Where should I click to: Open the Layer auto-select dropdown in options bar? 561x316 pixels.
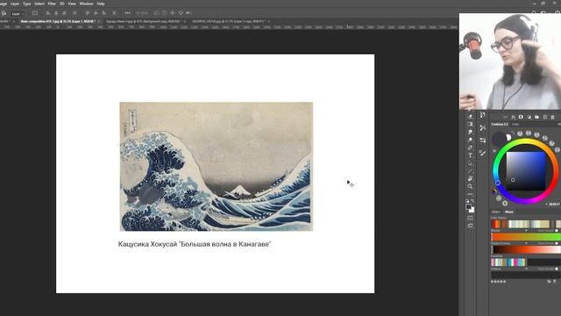18,14
